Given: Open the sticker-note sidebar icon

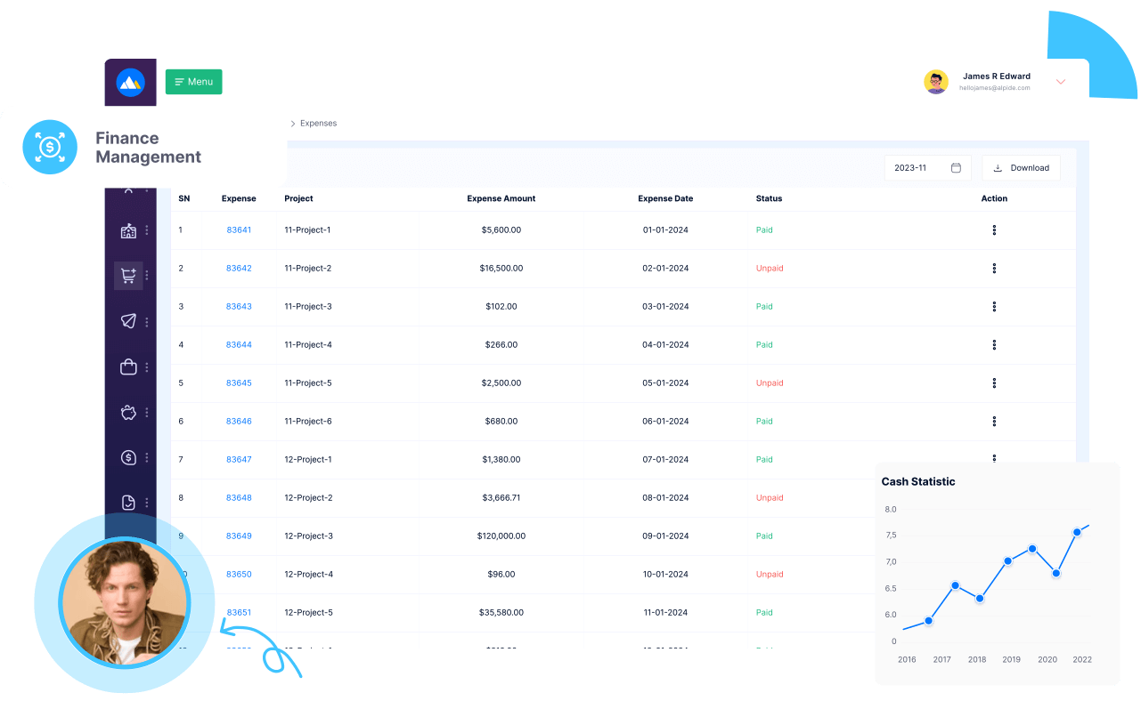Looking at the screenshot, I should (128, 503).
